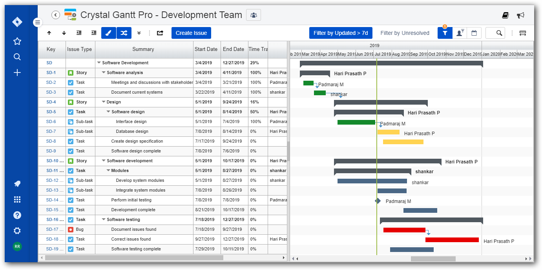Image resolution: width=542 pixels, height=270 pixels.
Task: Open issue link SD-1
Action: coord(51,72)
